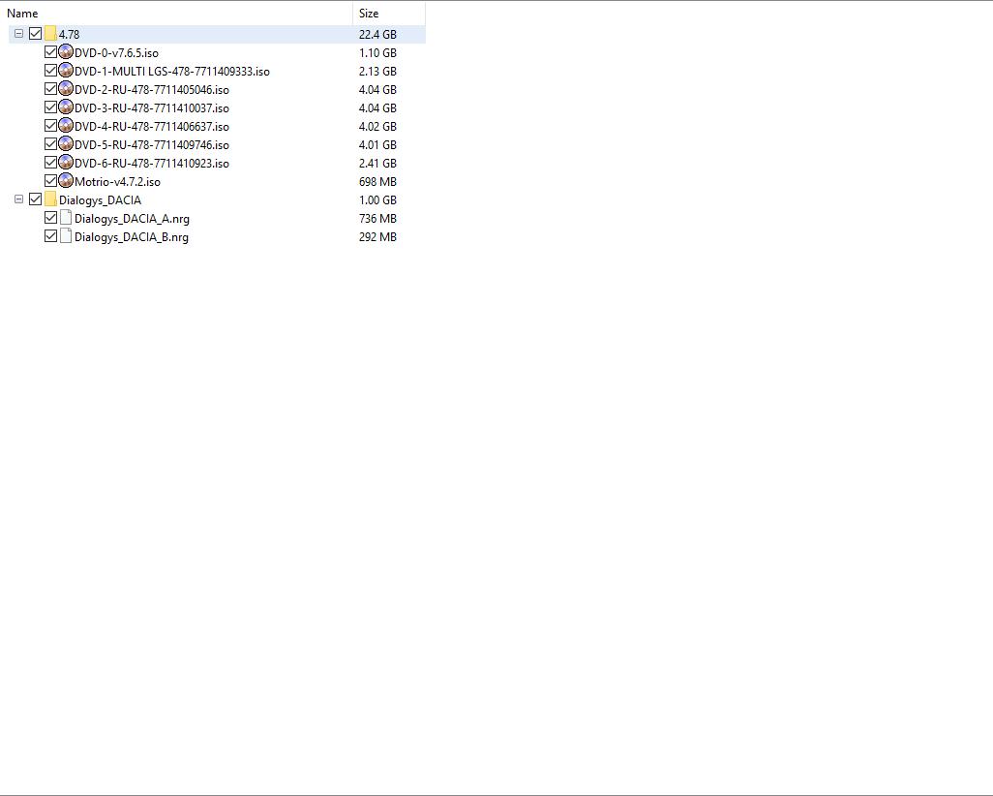Click the file icon of Dialogys_DACIA_A.nrg

tap(66, 217)
